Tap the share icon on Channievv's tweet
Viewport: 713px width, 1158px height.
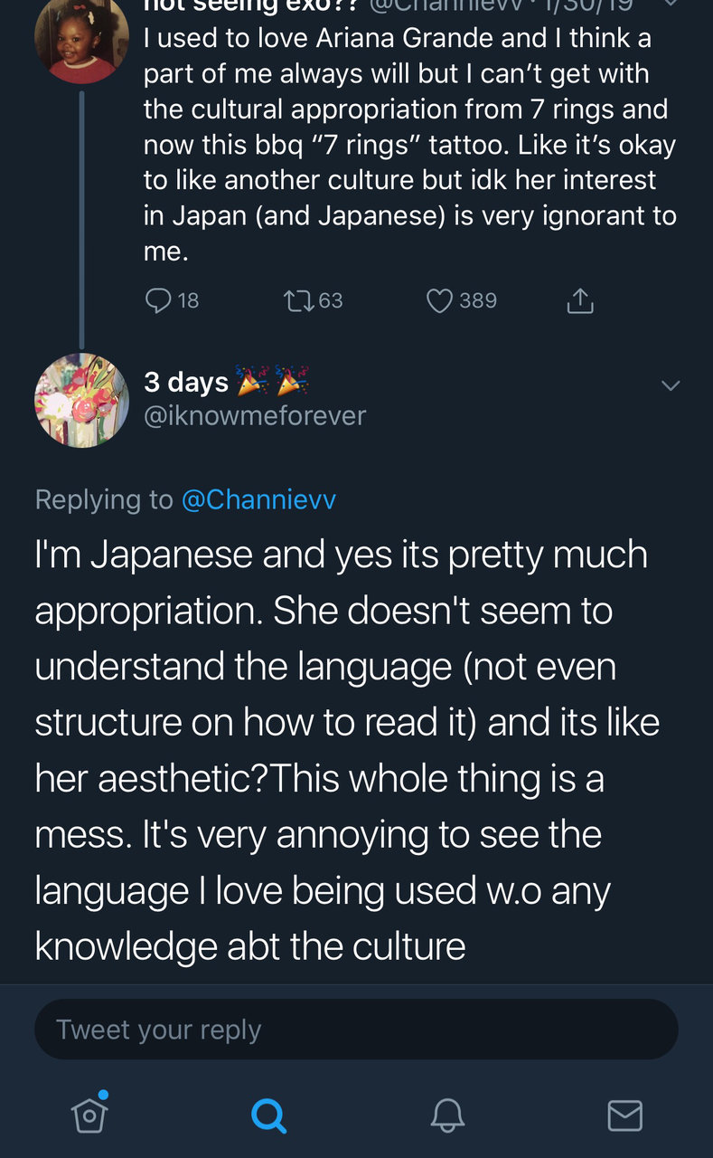point(579,300)
